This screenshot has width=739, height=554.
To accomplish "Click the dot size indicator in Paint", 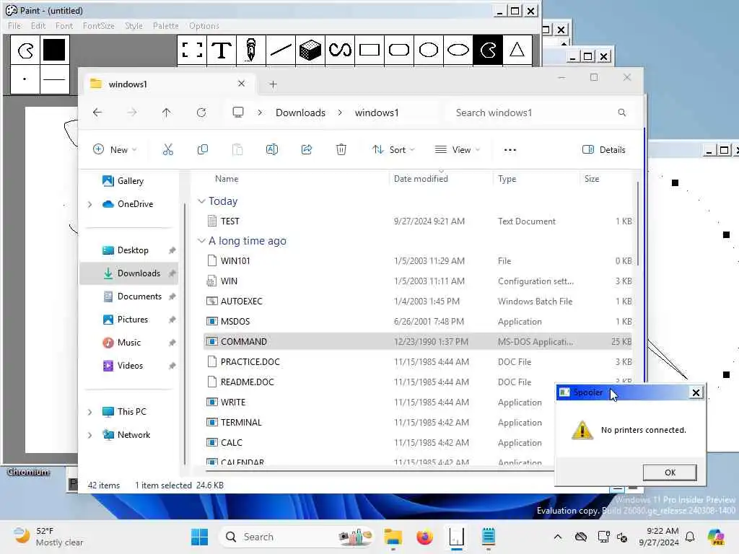I will 25,79.
